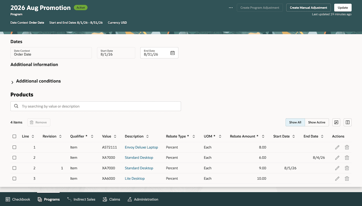Toggle the select-all rows checkbox
The height and width of the screenshot is (206, 362).
[x=14, y=136]
